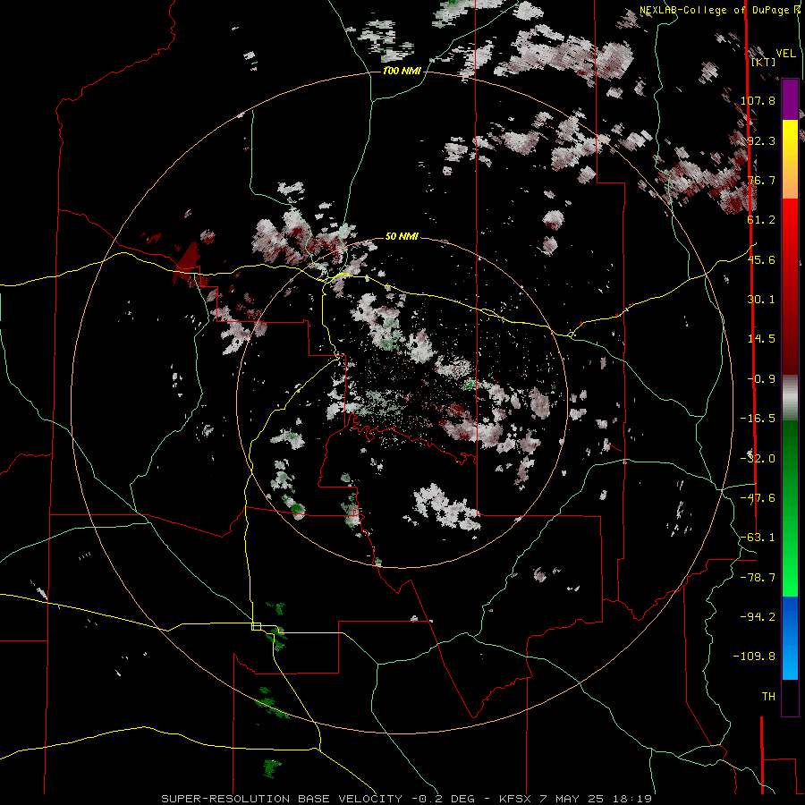Pick the gray near-zero segment of the color bar
Screen dimensions: 805x805
tap(790, 398)
